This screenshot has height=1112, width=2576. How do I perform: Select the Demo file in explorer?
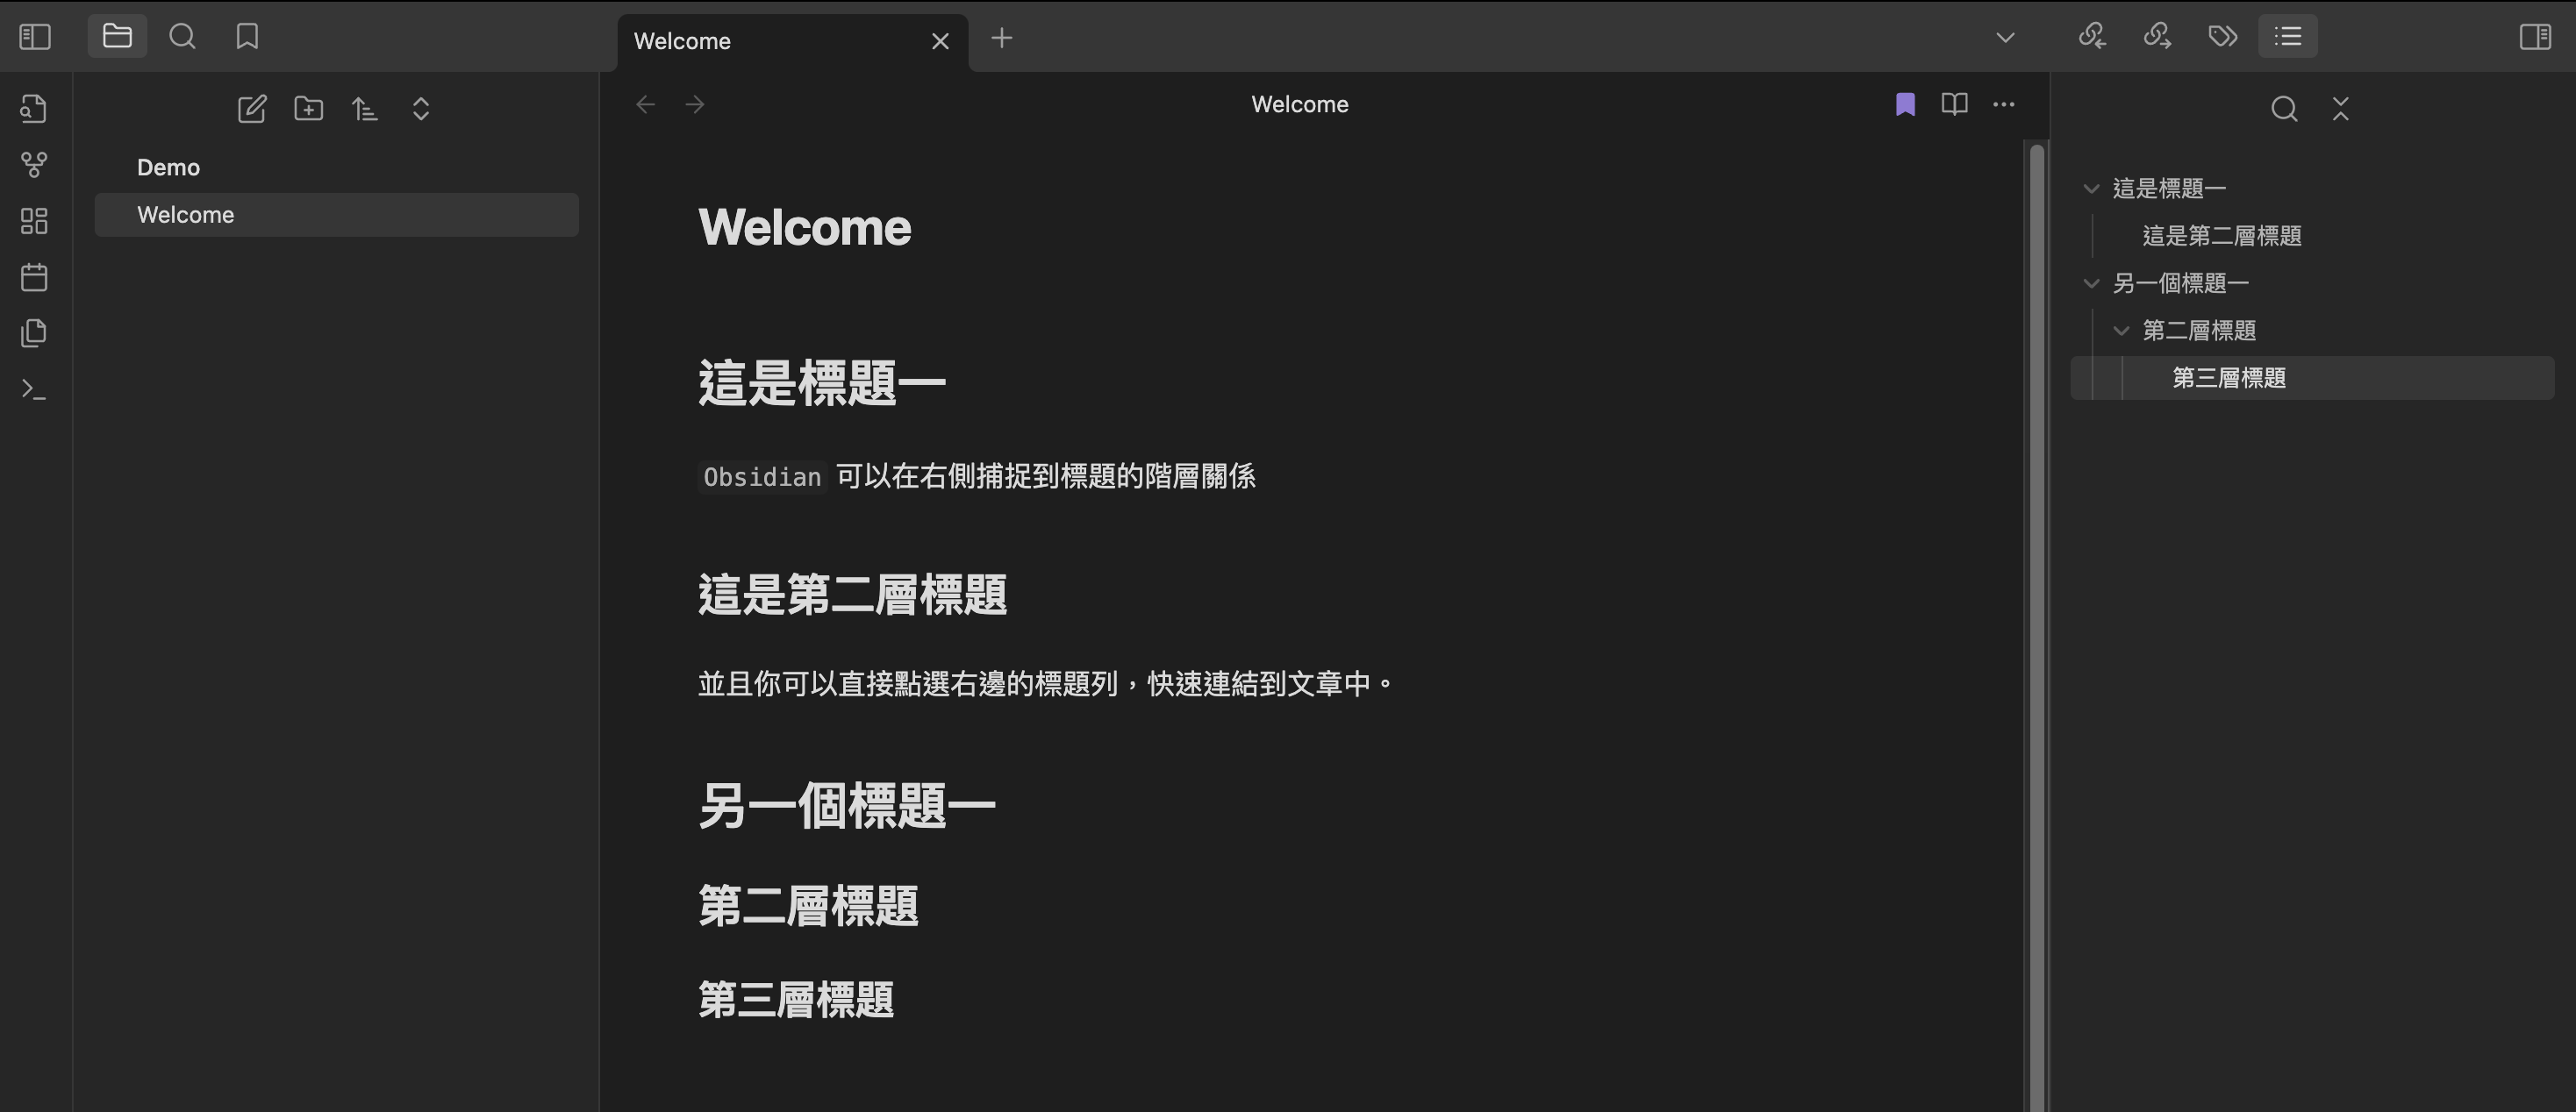[x=337, y=168]
